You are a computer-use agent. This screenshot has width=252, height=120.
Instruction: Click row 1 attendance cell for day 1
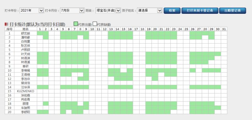pyautogui.click(x=40, y=34)
